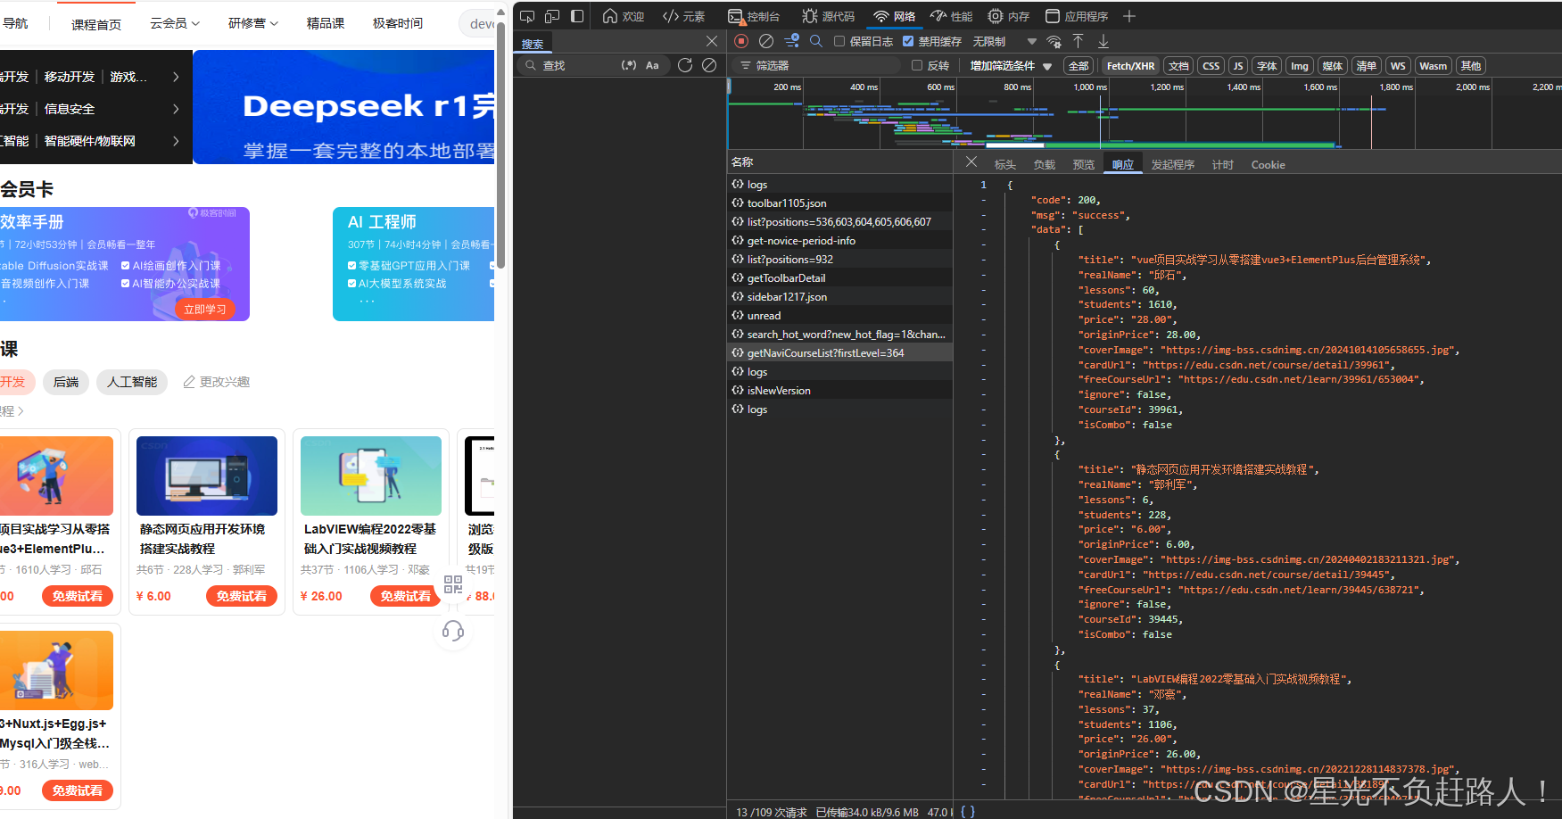Click the pretty-print braces icon

[968, 812]
